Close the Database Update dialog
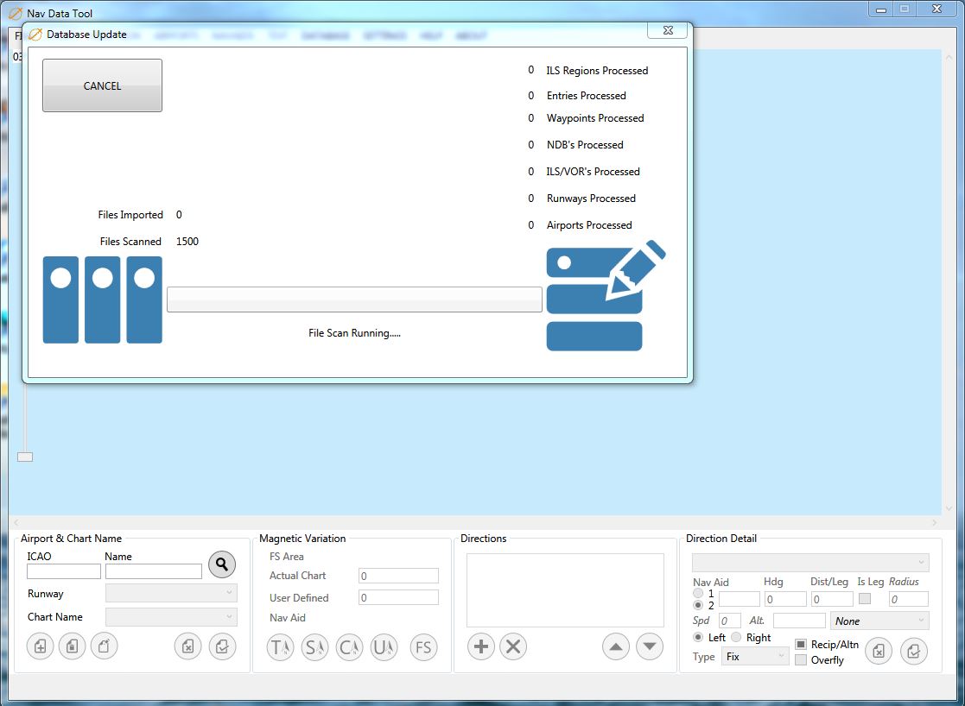965x706 pixels. pos(669,31)
